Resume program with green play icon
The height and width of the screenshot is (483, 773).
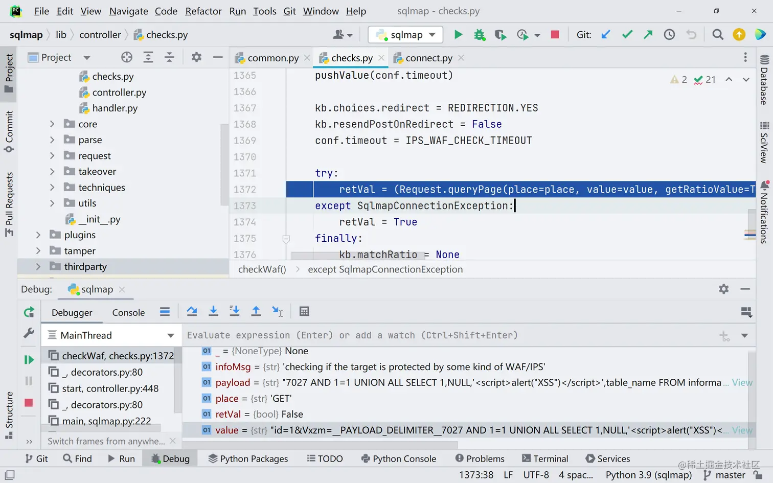tap(29, 360)
